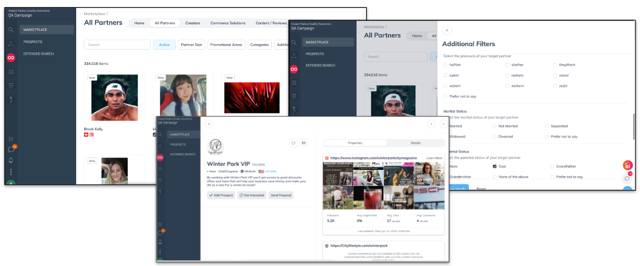Viewport: 640px width, 266px height.
Task: Check the Separated checkbox
Action: pos(547,126)
